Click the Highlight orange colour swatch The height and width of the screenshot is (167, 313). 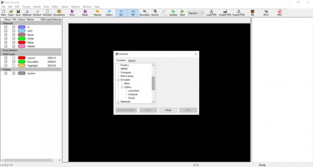21,65
